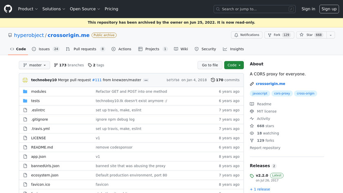Open the app.json file
Viewport: 343px width, 193px height.
click(x=38, y=157)
